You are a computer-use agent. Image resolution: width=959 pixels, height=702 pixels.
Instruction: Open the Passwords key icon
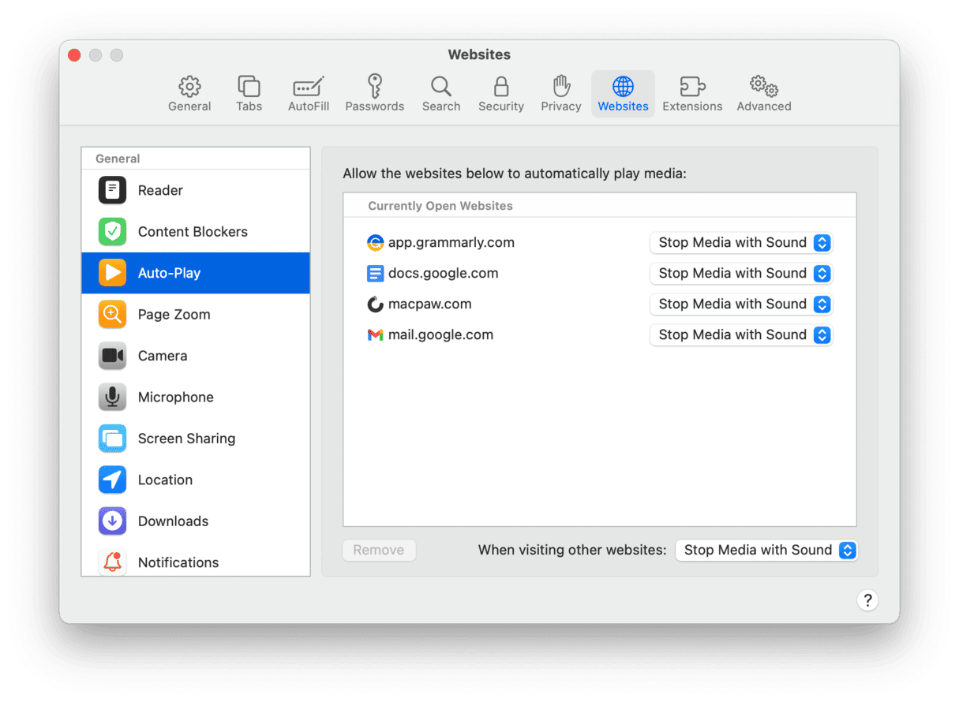(x=375, y=86)
